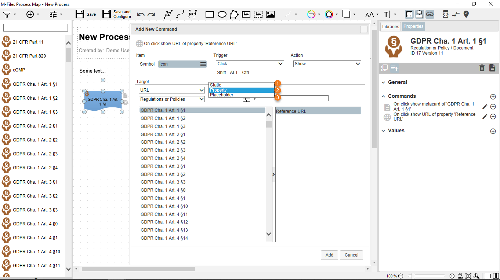The image size is (500, 280).
Task: Click the Add button in dialog
Action: tap(329, 255)
